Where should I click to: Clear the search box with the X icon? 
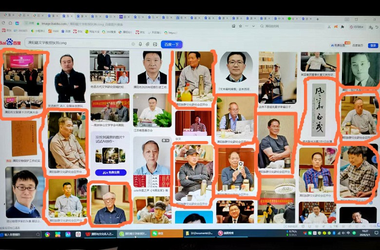[133, 44]
